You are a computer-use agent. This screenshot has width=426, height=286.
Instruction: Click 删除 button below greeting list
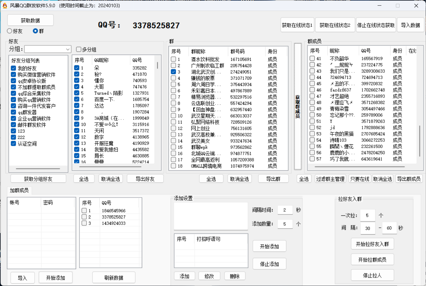235,276
